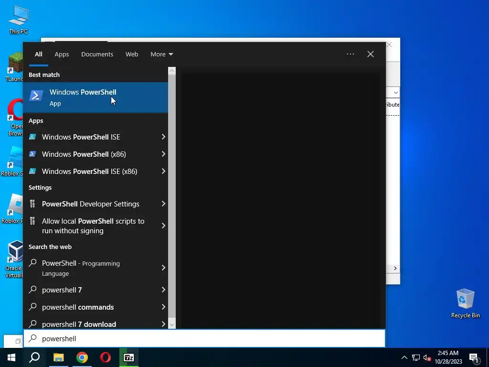Open the More filter dropdown
The image size is (489, 367).
pos(161,54)
